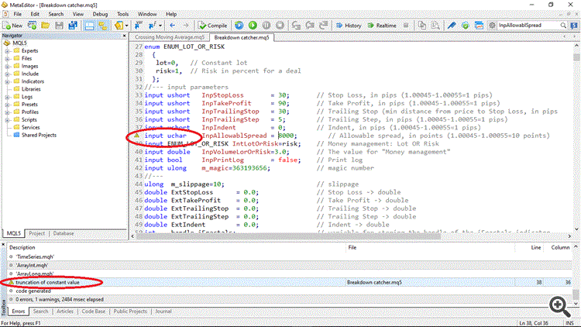Click the search field containing InpAllowablSpread

click(528, 26)
